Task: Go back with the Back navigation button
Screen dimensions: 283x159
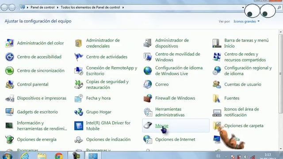Action: point(4,8)
